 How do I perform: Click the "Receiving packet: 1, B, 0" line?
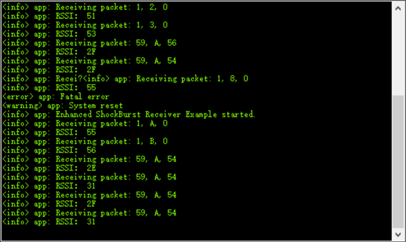85,141
